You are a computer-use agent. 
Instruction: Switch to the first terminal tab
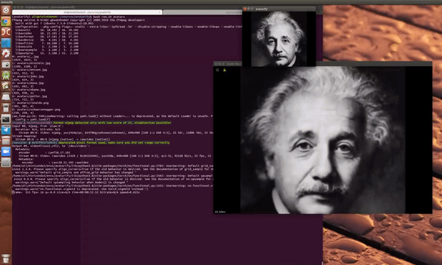click(x=87, y=13)
